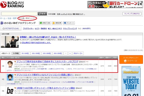
Task: Click the Blog Ranking logo
Action: pos(12,4)
